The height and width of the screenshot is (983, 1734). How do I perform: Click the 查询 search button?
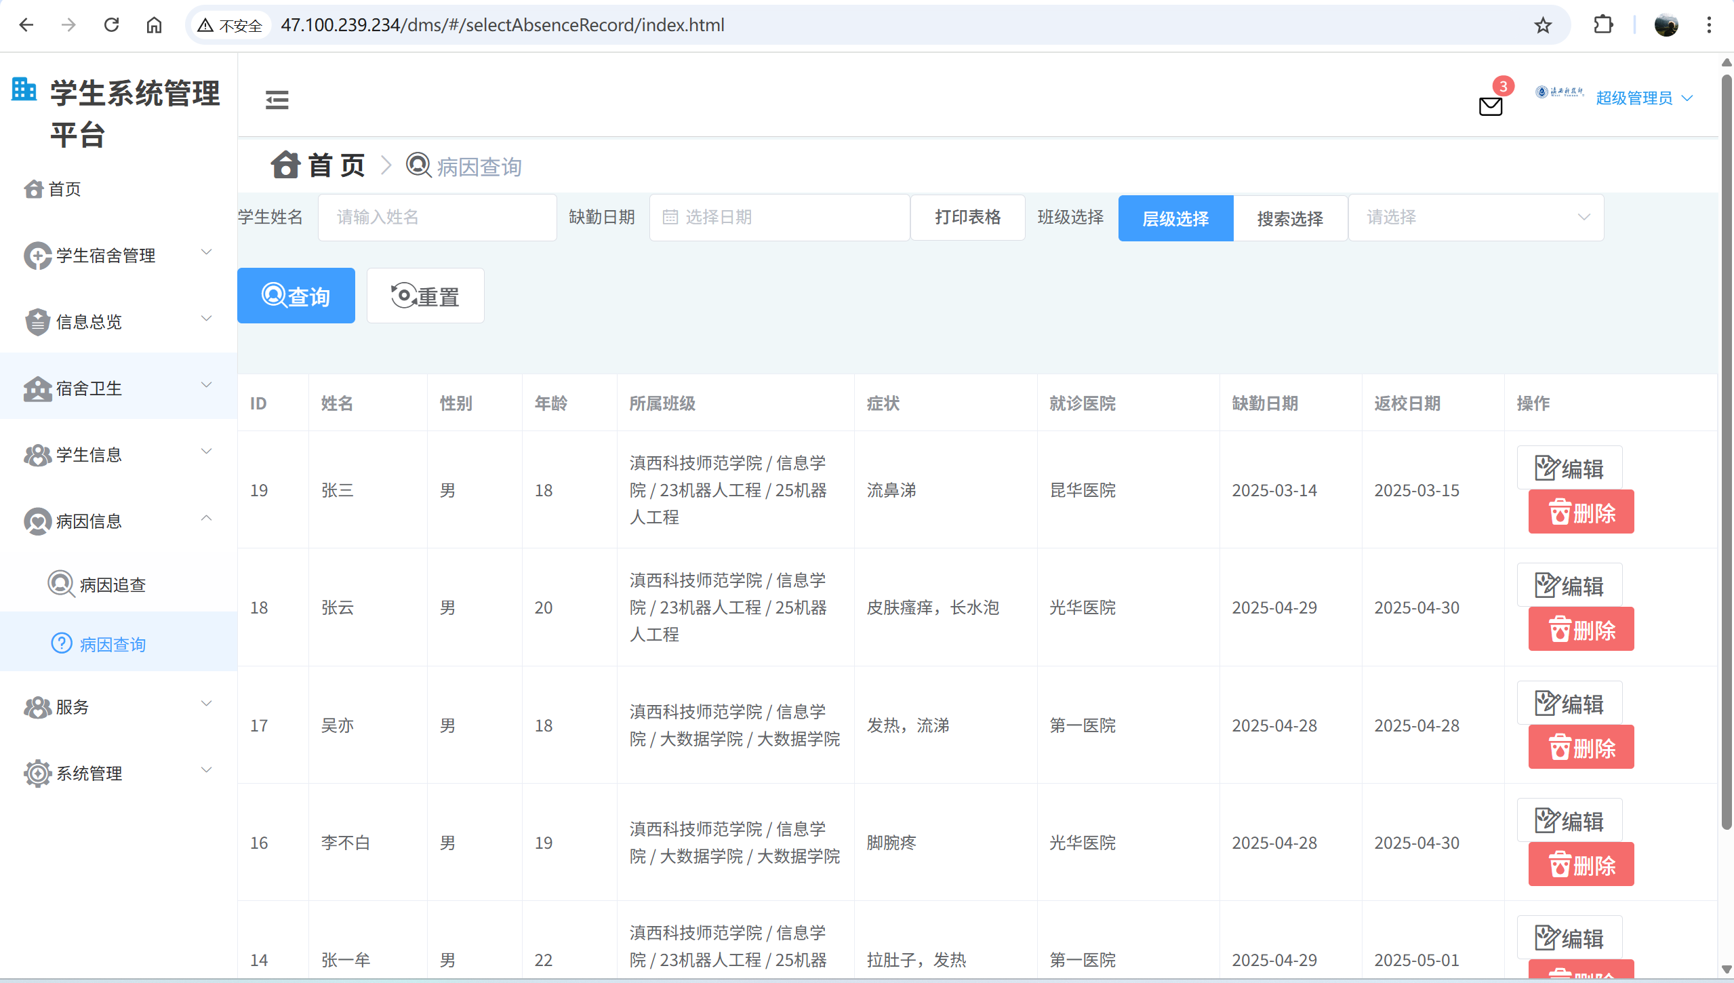tap(296, 296)
